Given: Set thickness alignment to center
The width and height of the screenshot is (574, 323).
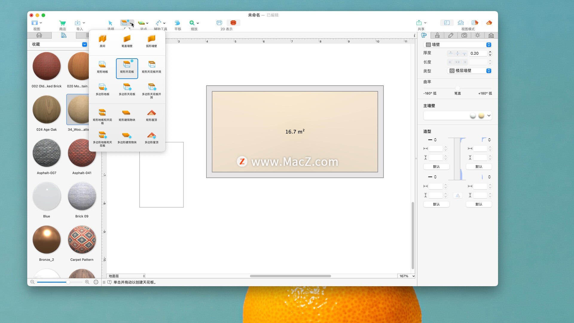Looking at the screenshot, I should [457, 54].
